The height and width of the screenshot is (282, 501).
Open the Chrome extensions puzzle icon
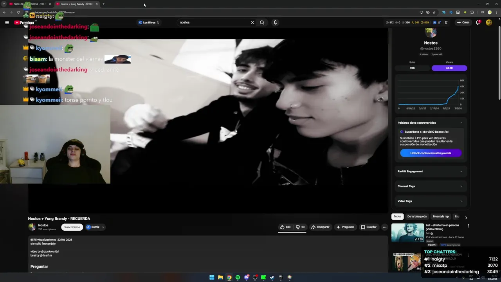472,12
